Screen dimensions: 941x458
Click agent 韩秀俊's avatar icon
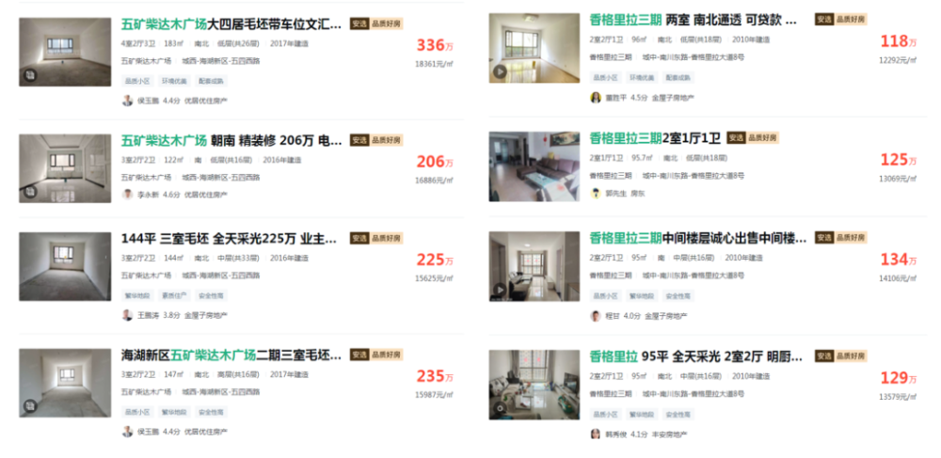point(596,434)
